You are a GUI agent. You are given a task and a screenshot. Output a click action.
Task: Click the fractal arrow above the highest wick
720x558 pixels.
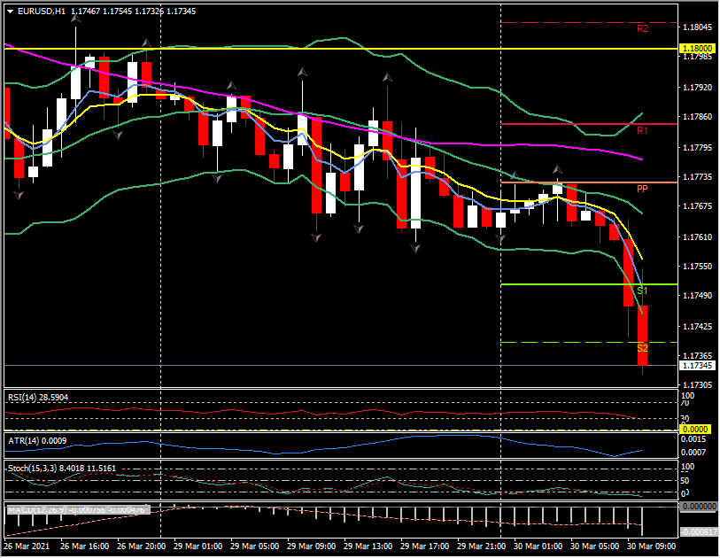(76, 19)
